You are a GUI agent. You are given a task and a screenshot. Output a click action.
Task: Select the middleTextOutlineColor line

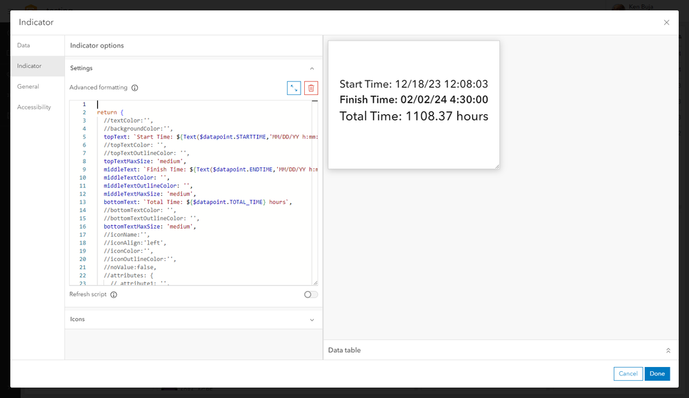point(148,186)
